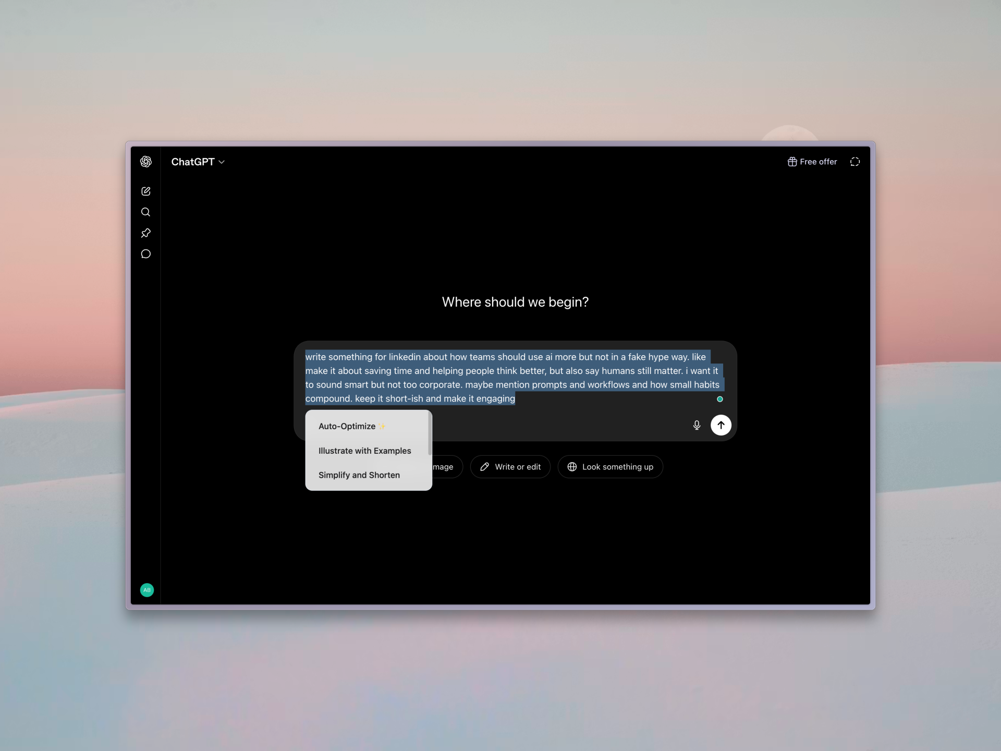The width and height of the screenshot is (1001, 751).
Task: Click the popup menu scrollbar
Action: point(430,433)
